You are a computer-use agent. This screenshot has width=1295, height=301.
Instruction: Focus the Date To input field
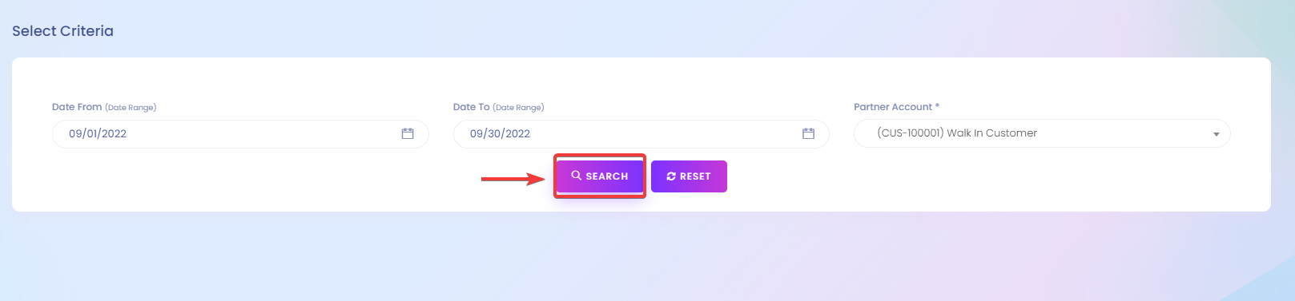(x=641, y=134)
